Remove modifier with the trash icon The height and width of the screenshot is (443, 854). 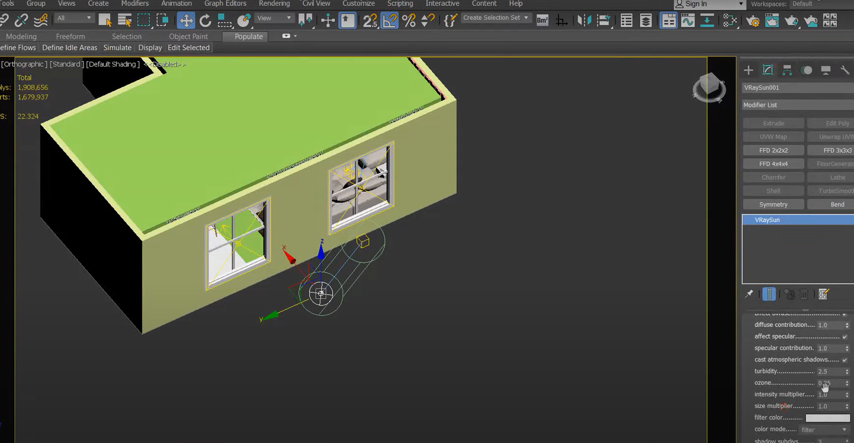click(x=804, y=294)
